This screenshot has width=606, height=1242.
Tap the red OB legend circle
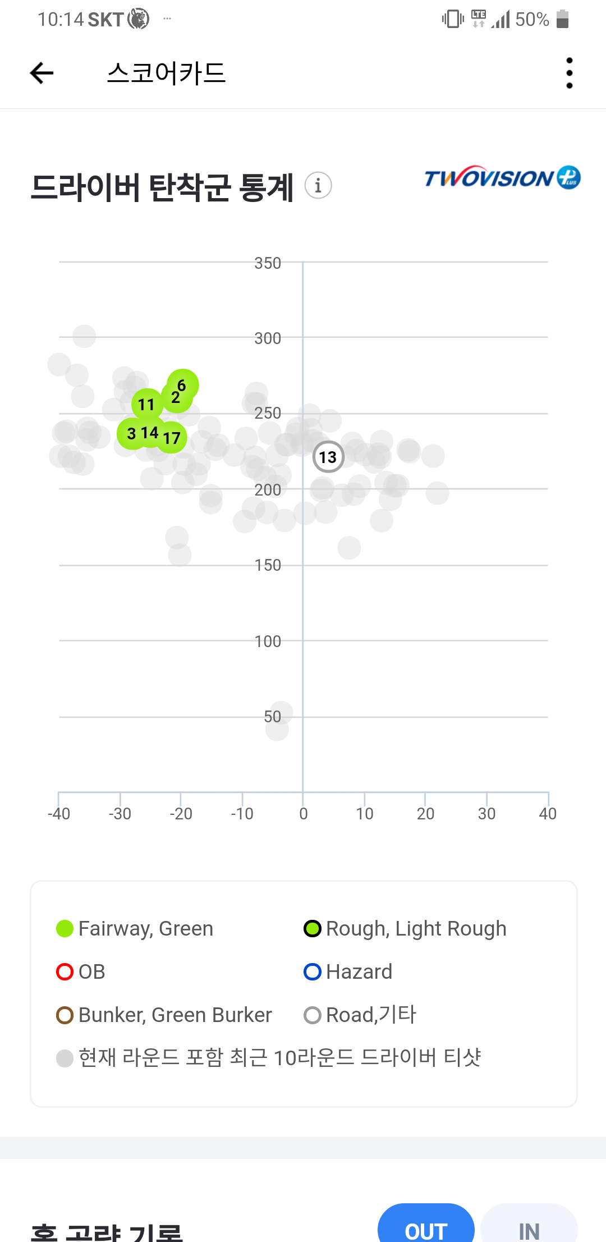(65, 971)
